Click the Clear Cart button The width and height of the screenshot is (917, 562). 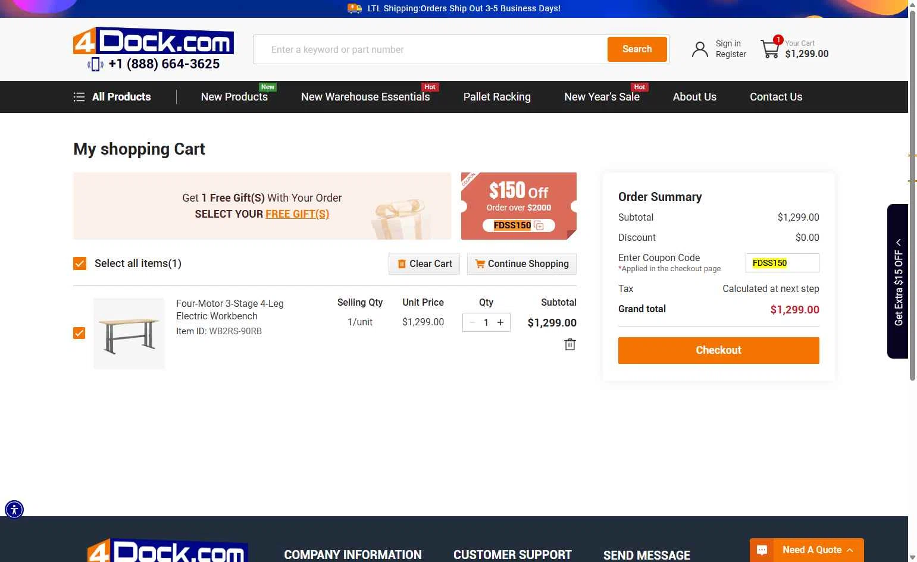pos(424,264)
